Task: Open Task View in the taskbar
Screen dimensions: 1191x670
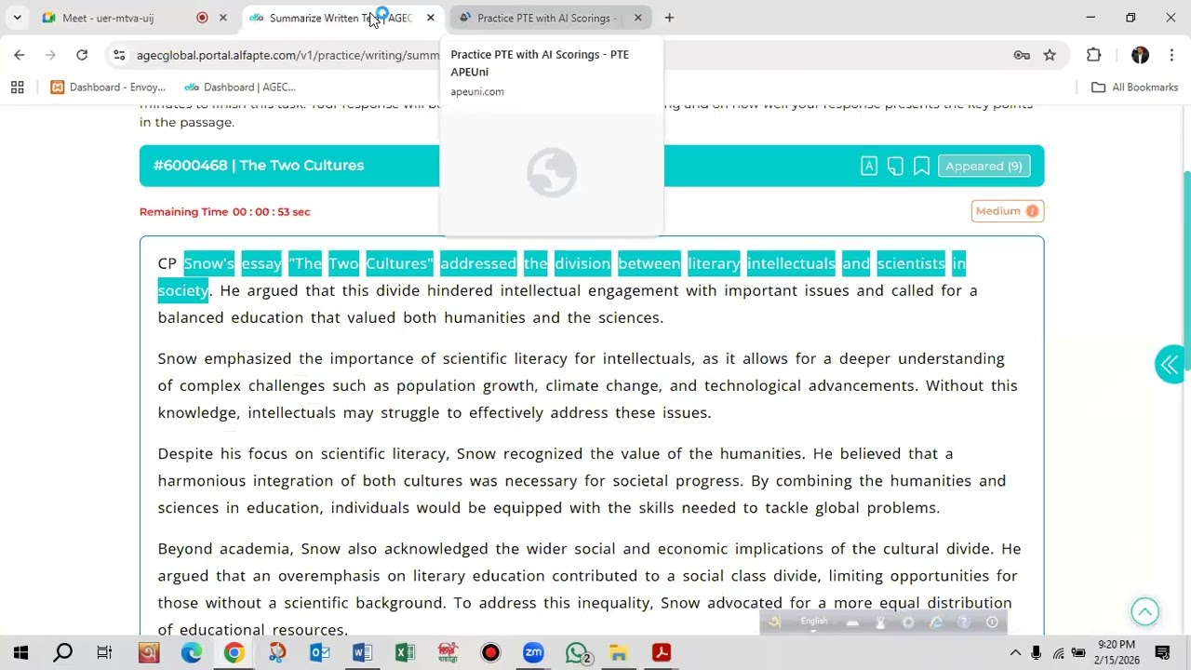Action: (104, 652)
